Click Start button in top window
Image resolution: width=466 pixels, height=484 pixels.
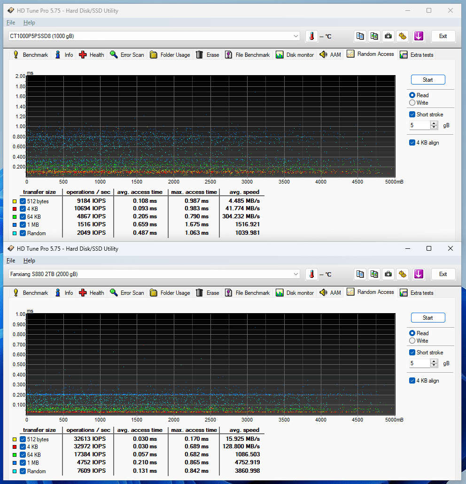(427, 80)
